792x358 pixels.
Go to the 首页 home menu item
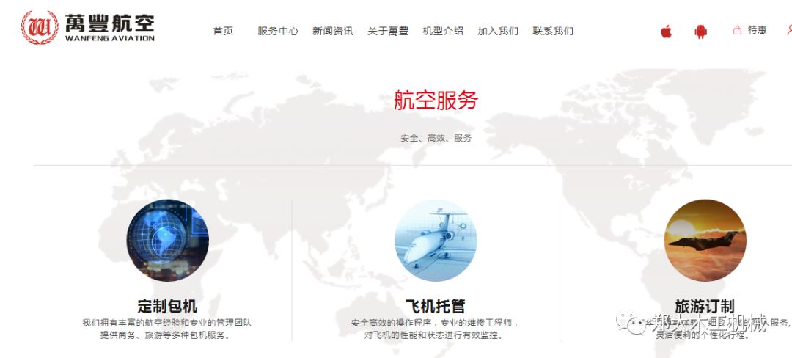[223, 31]
